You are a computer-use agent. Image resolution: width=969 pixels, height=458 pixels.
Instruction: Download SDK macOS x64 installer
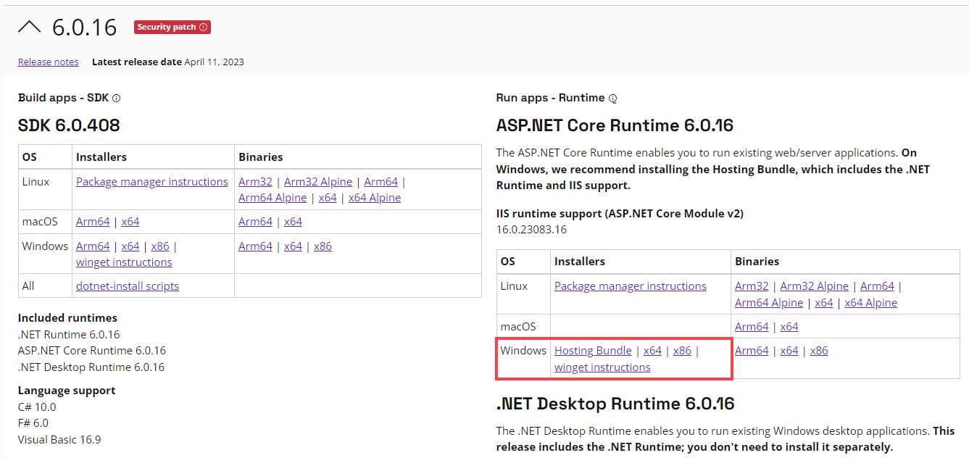[130, 222]
